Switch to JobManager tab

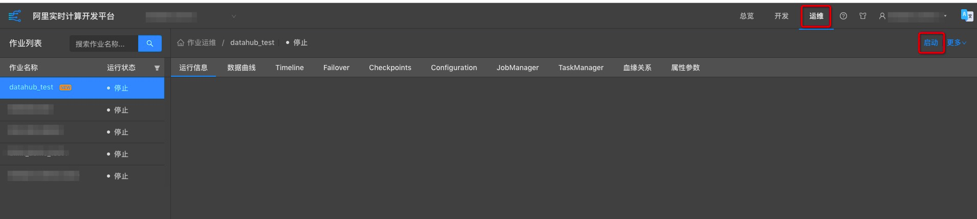coord(517,68)
